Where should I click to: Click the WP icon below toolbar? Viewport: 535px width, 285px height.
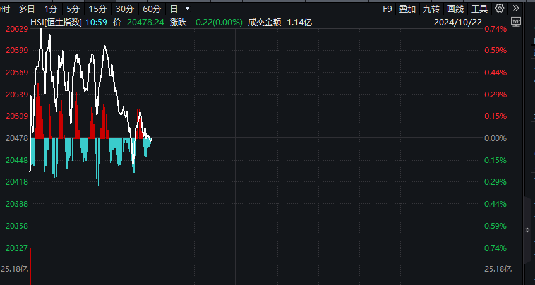tap(516, 21)
